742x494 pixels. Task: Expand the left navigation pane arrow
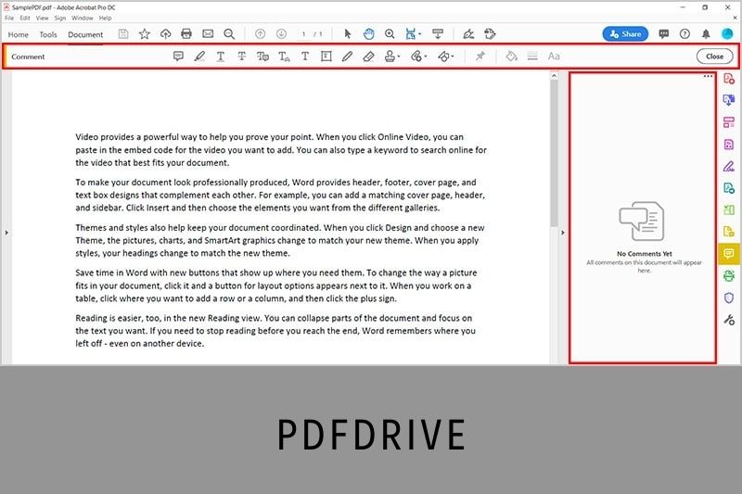pyautogui.click(x=6, y=233)
